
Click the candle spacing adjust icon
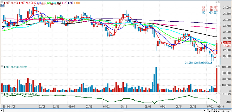click(216, 110)
